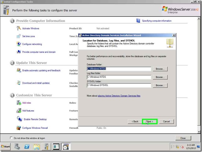Switch to Initial Configuration Tasks taskbar button
The height and width of the screenshot is (152, 202).
(46, 147)
